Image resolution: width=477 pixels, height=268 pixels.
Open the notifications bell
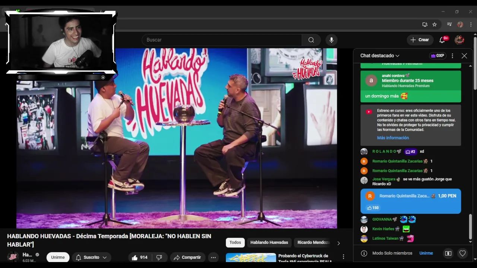[442, 40]
